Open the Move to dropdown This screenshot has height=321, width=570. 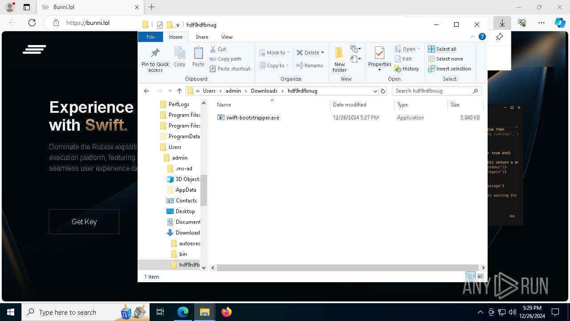click(x=274, y=53)
